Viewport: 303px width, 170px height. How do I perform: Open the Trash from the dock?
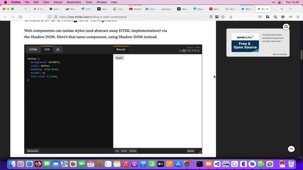(x=291, y=164)
